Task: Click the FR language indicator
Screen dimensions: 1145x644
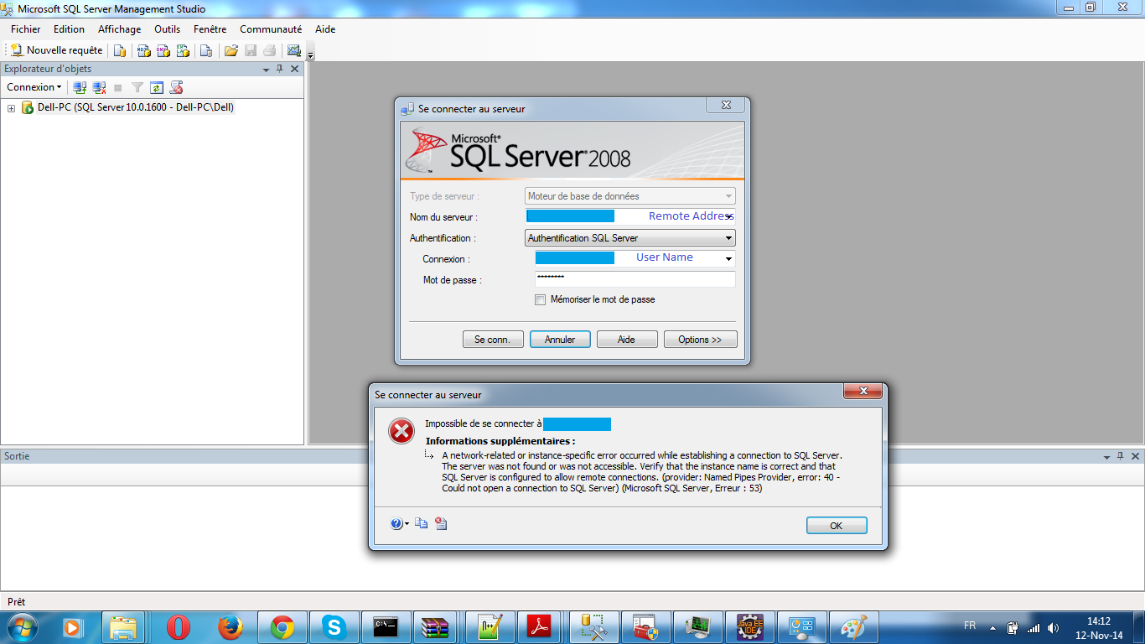Action: tap(970, 626)
